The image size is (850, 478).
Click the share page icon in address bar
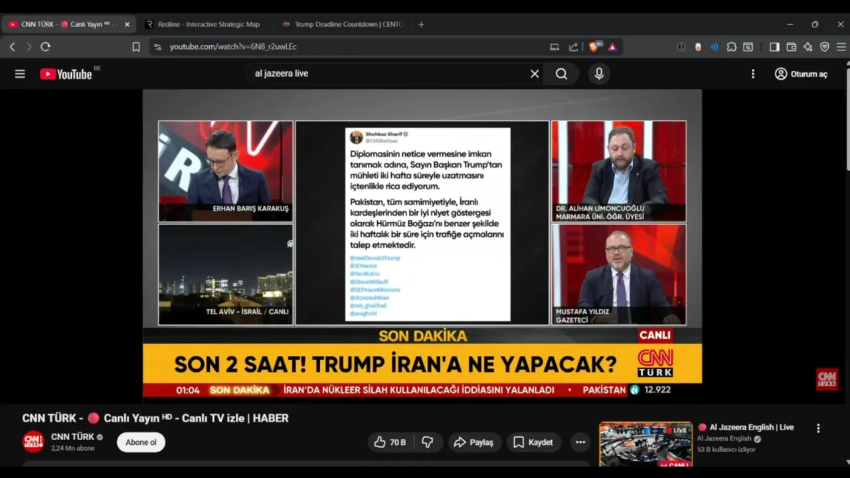pos(574,46)
